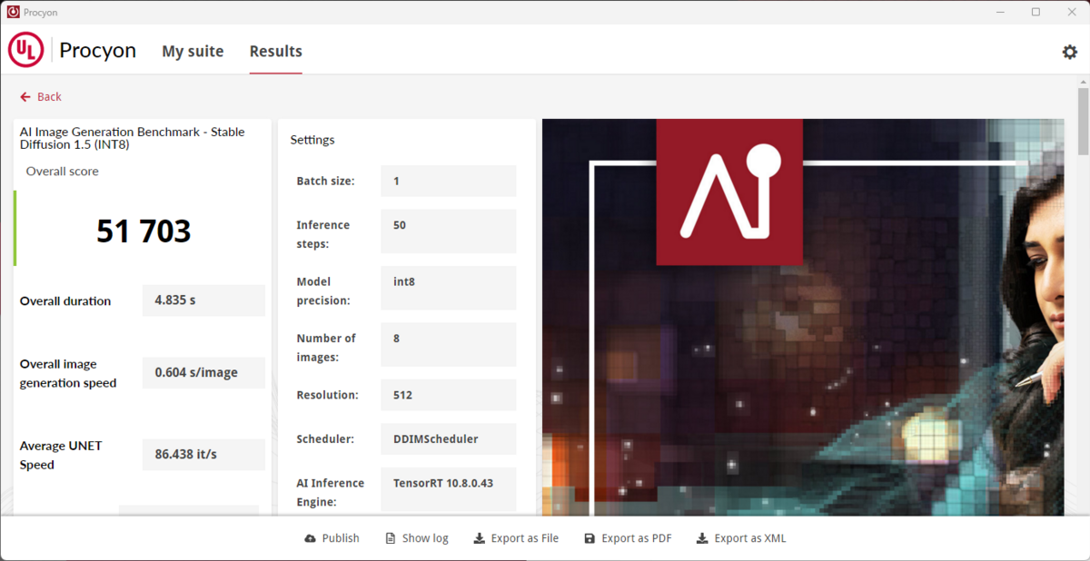Go Back to the previous page
1090x561 pixels.
click(x=41, y=97)
